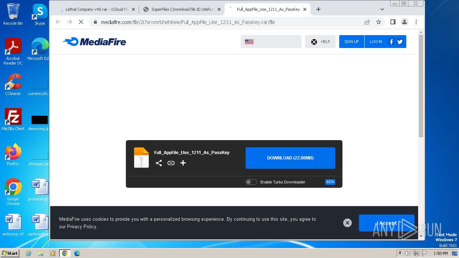Open Acrobat Reader DC shortcut
The height and width of the screenshot is (258, 459).
(x=13, y=51)
